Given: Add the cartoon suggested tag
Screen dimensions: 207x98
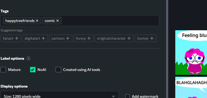Looking at the screenshot, I should pos(60,38).
